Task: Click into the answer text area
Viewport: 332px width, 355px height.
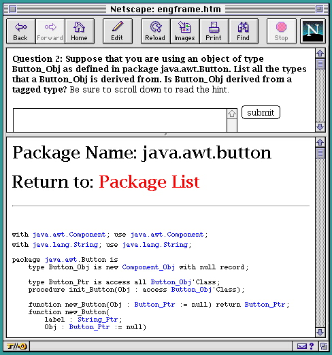Action: pyautogui.click(x=120, y=120)
